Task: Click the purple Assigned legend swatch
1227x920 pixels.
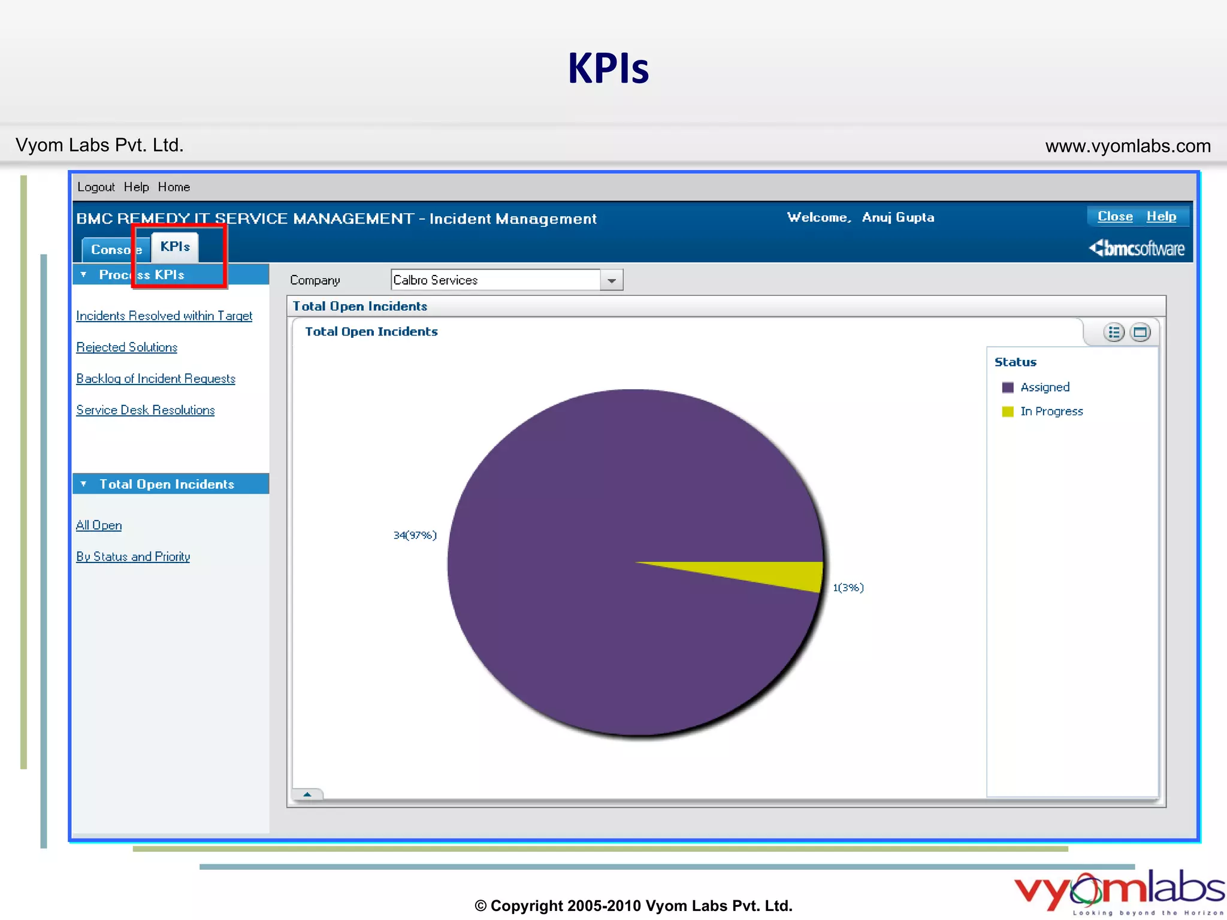Action: pos(1008,388)
